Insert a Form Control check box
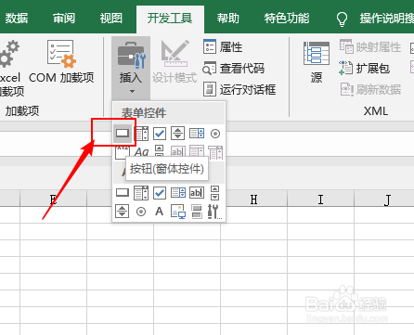 point(160,134)
